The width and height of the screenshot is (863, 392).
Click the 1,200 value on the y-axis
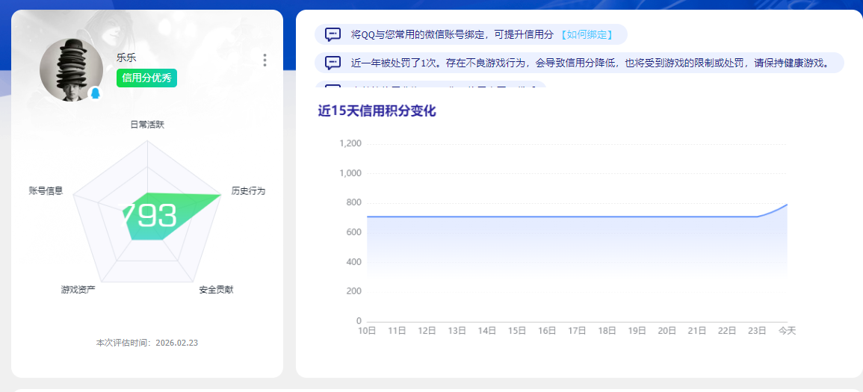coord(350,144)
